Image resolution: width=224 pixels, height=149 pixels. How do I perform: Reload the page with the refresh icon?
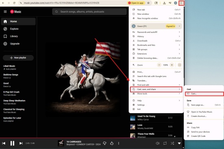(14, 3)
